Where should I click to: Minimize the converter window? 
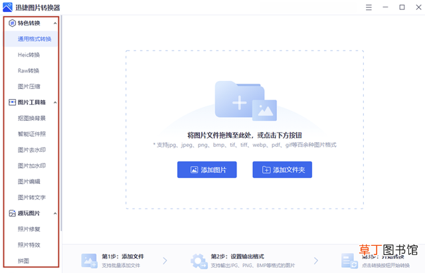coord(385,7)
